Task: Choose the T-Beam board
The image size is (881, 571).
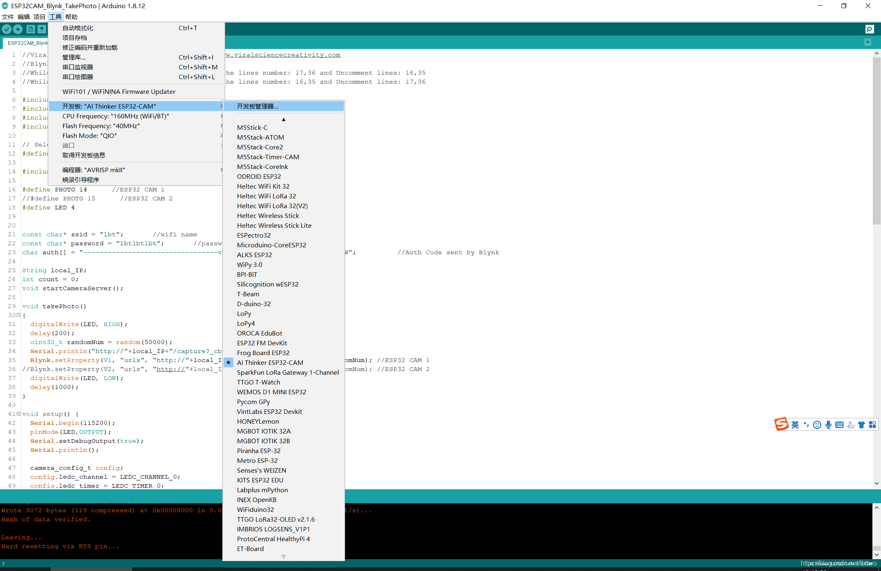Action: (x=283, y=294)
